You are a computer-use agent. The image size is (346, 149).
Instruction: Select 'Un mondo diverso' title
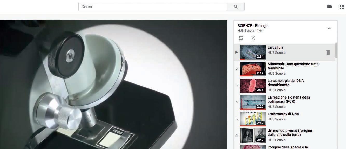coord(290,133)
